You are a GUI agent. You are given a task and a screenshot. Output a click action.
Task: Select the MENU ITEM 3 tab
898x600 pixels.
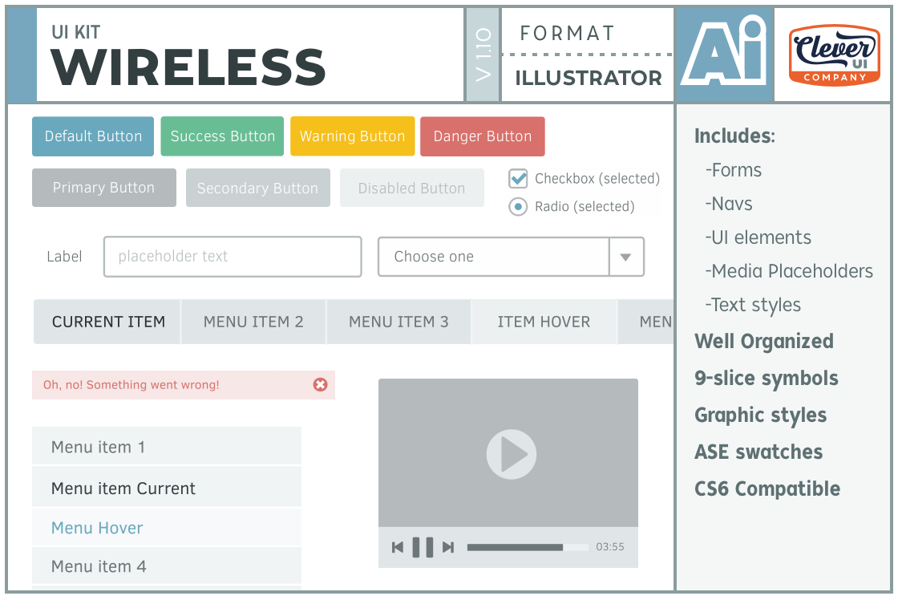398,322
